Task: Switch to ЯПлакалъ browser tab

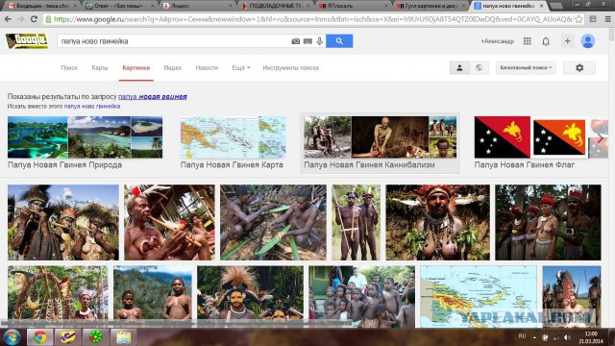Action: click(x=353, y=6)
